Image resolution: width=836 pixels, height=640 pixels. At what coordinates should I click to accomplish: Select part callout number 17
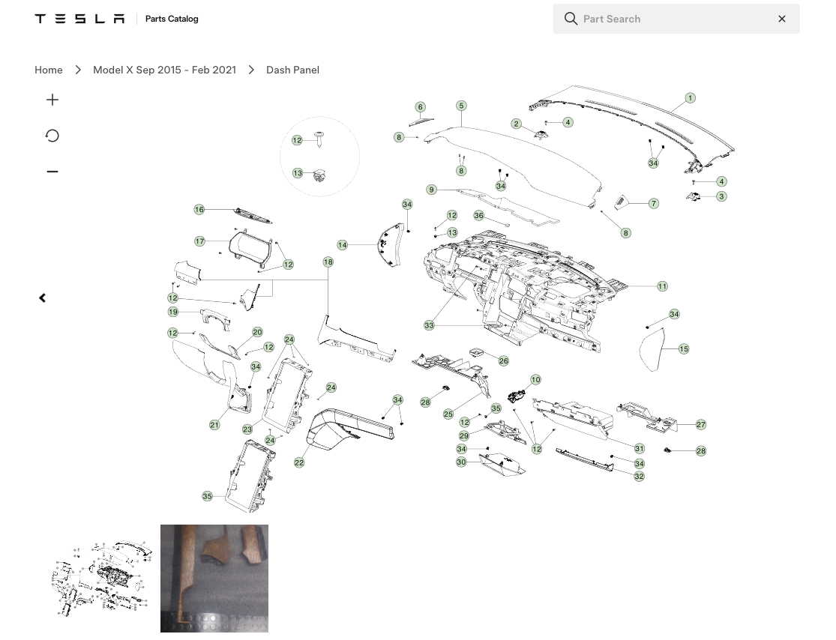click(x=199, y=241)
